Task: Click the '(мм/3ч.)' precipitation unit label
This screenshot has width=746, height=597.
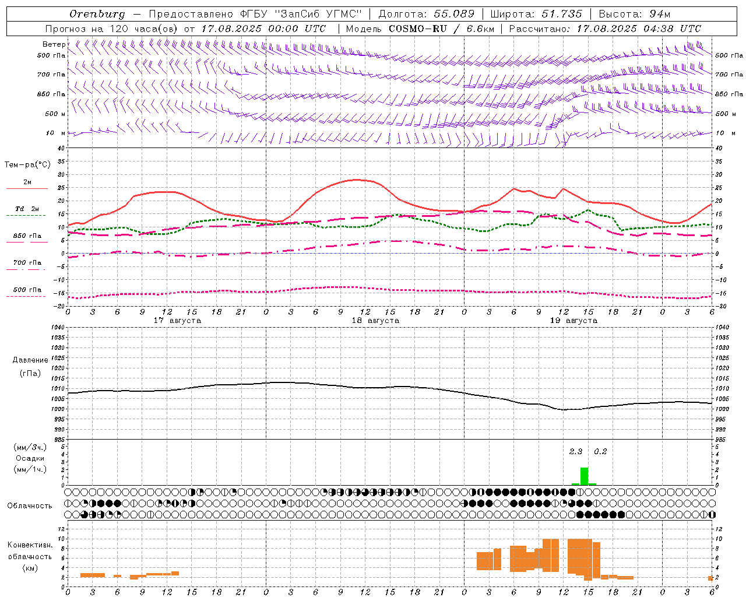Action: click(x=30, y=447)
